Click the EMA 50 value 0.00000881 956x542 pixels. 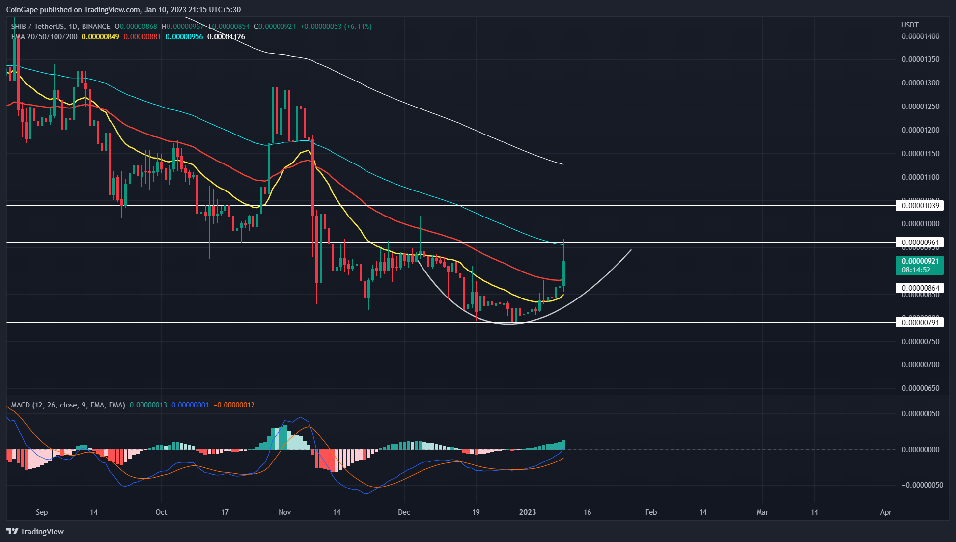coord(142,37)
